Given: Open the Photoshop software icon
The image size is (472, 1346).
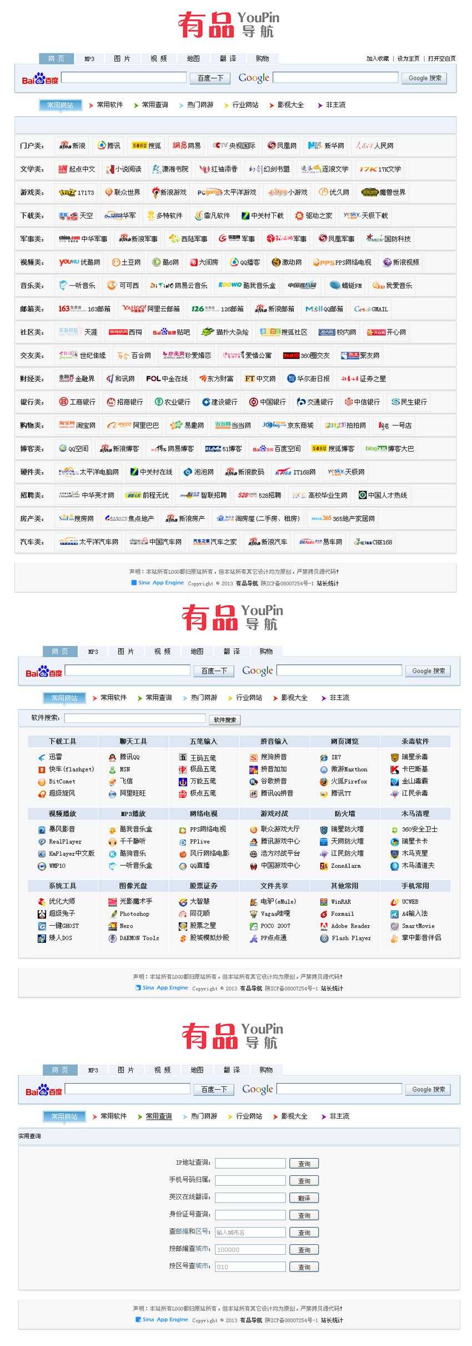Looking at the screenshot, I should [112, 913].
